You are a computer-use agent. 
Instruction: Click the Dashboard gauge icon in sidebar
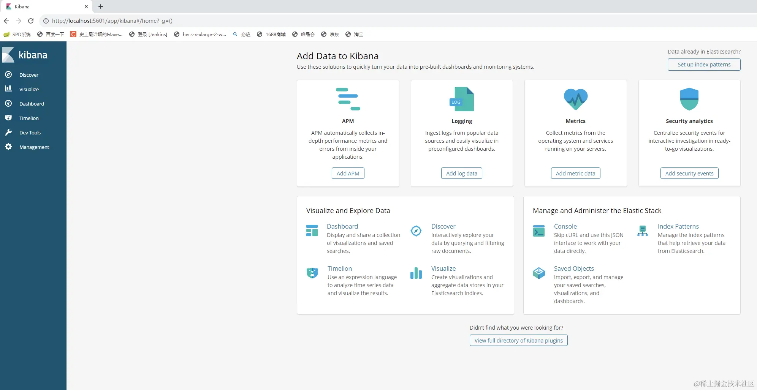[8, 103]
